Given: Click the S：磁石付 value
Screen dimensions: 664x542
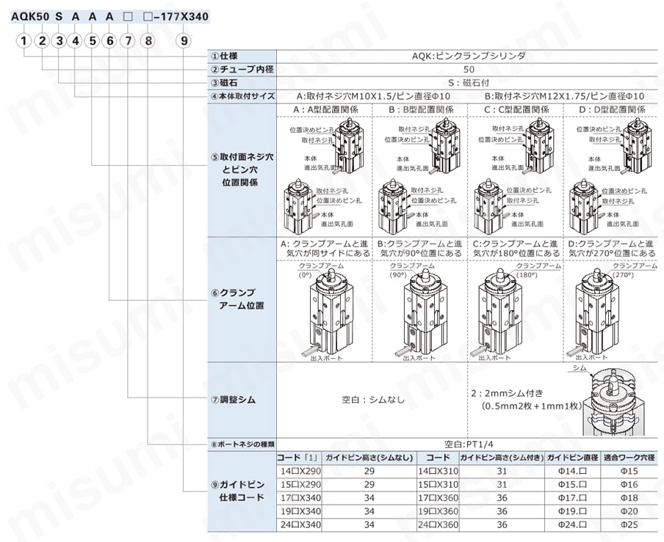Looking at the screenshot, I should point(469,83).
